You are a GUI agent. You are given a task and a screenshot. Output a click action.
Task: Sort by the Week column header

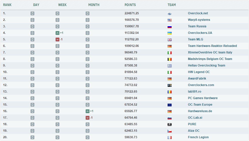[x=62, y=5]
